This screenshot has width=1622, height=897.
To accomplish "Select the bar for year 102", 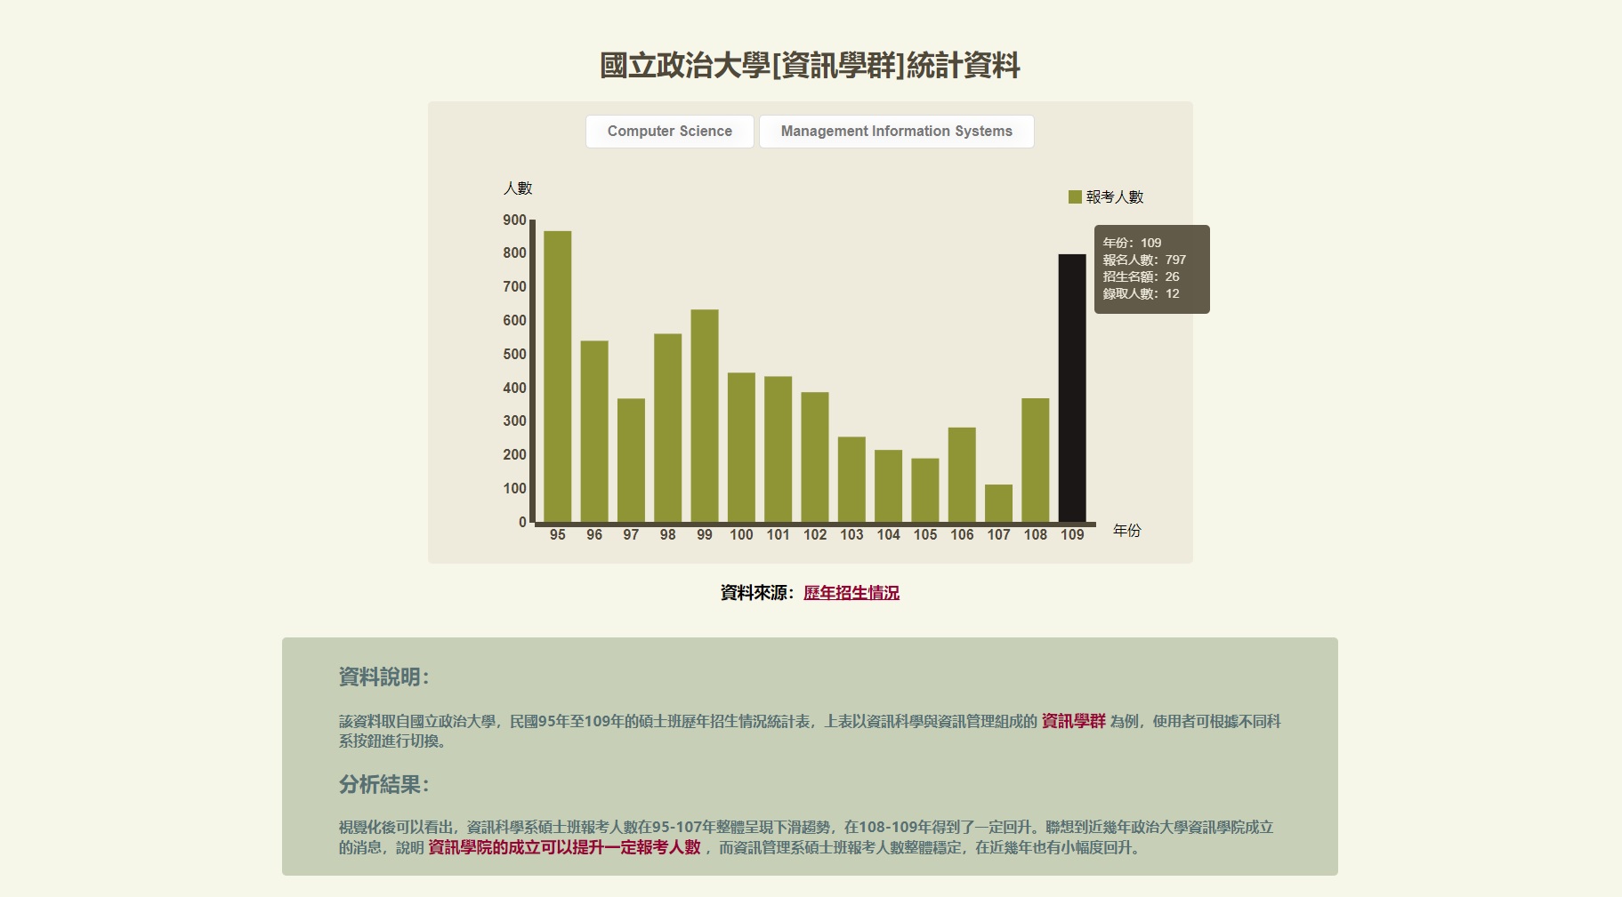I will coord(815,457).
